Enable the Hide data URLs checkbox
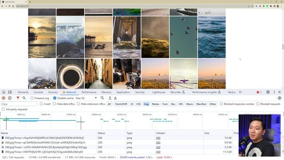This screenshot has width=284, height=160. tap(54, 104)
